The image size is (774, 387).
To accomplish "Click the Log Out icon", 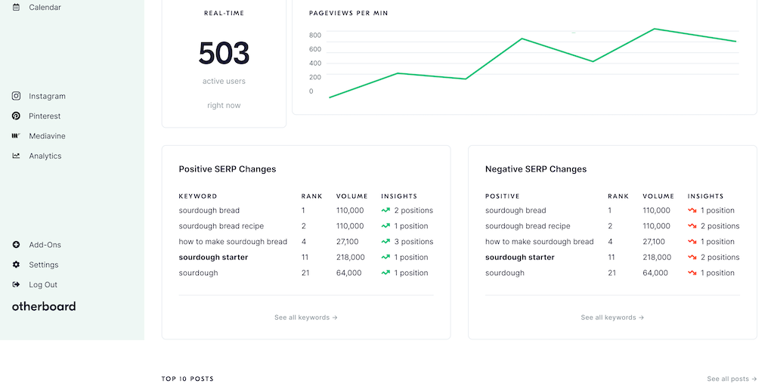I will pos(16,285).
